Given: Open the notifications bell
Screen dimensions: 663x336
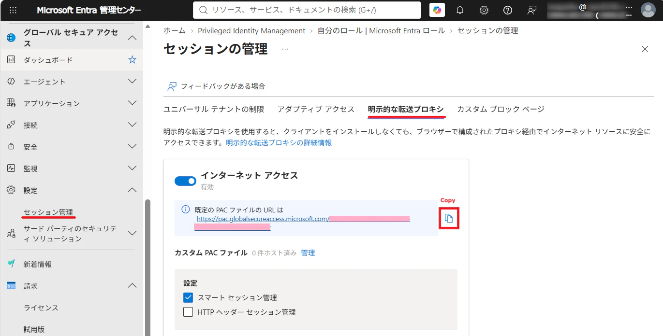Looking at the screenshot, I should [x=460, y=10].
